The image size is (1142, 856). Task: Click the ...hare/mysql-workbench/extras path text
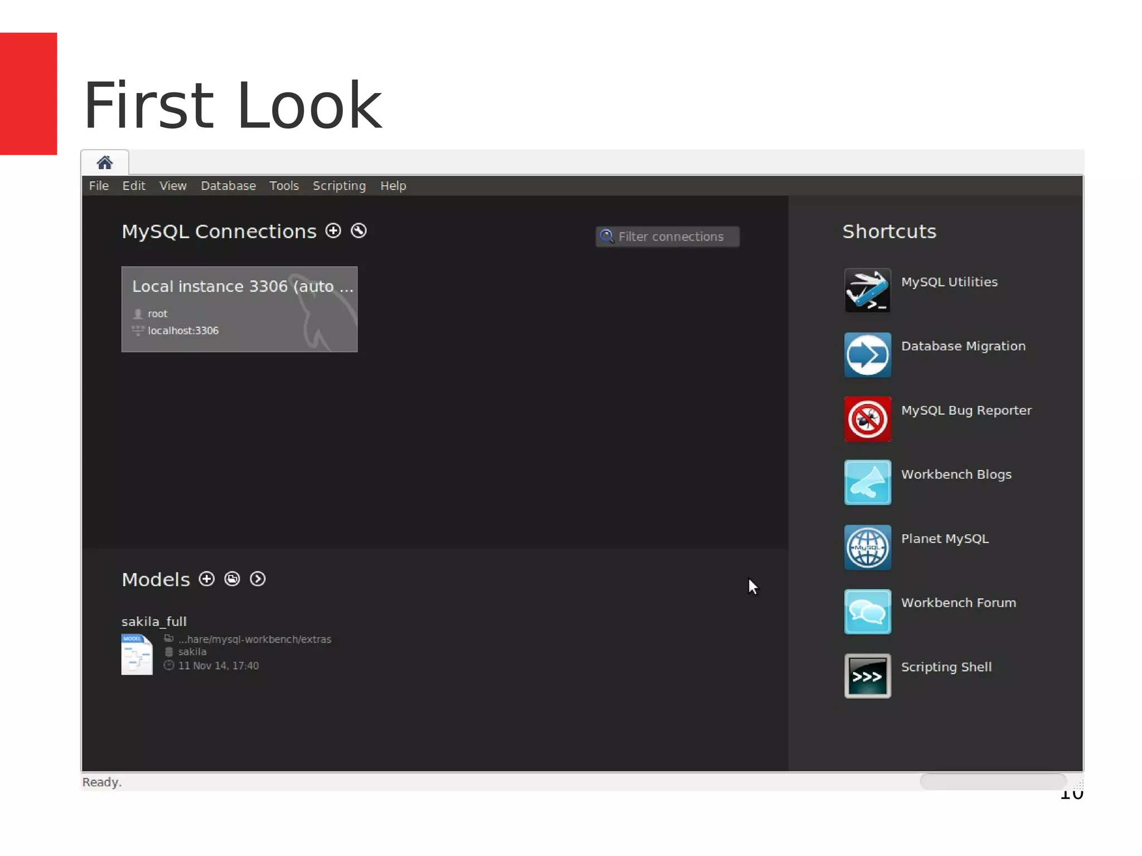pyautogui.click(x=255, y=639)
